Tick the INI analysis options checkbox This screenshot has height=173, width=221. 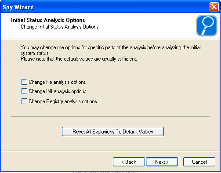(x=24, y=91)
